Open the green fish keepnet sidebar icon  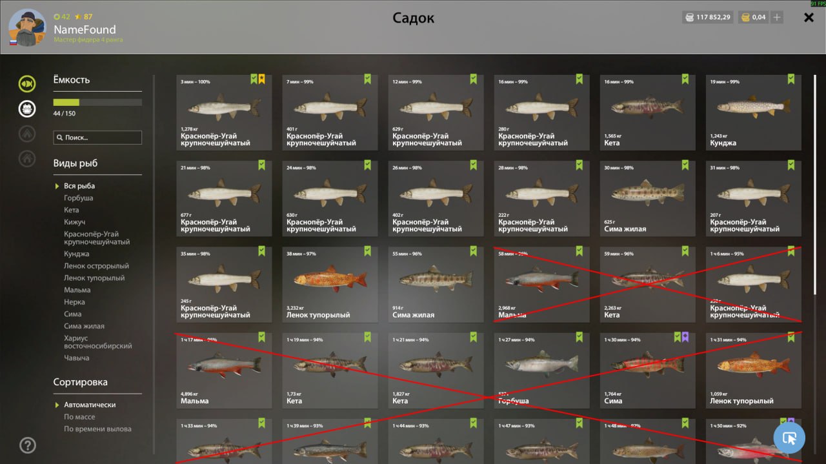click(27, 84)
